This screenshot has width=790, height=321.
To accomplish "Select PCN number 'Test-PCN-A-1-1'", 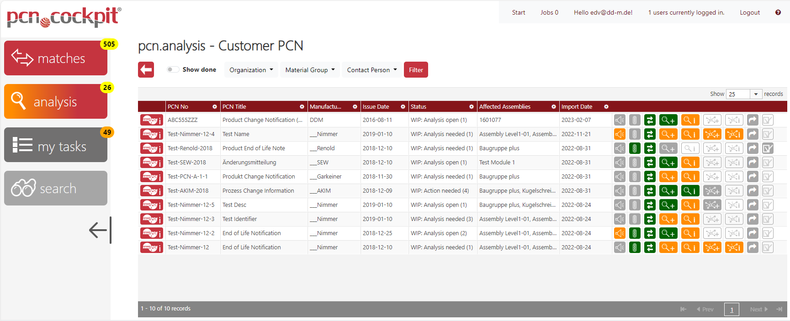I will tap(187, 177).
